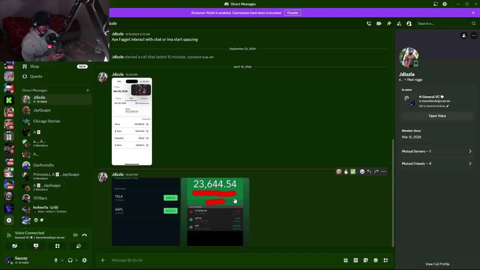Open more message actions menu
480x270 pixels.
tap(383, 171)
